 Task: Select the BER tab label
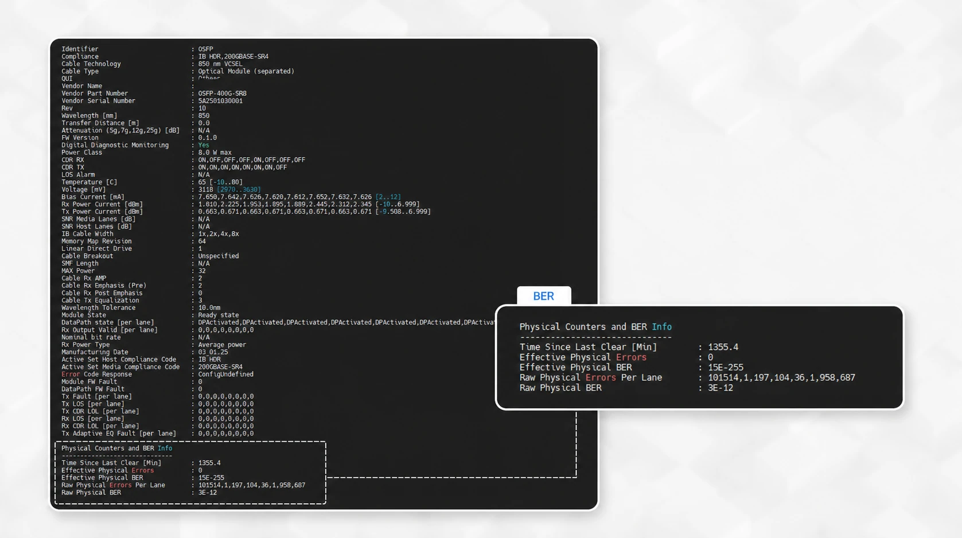click(x=543, y=296)
